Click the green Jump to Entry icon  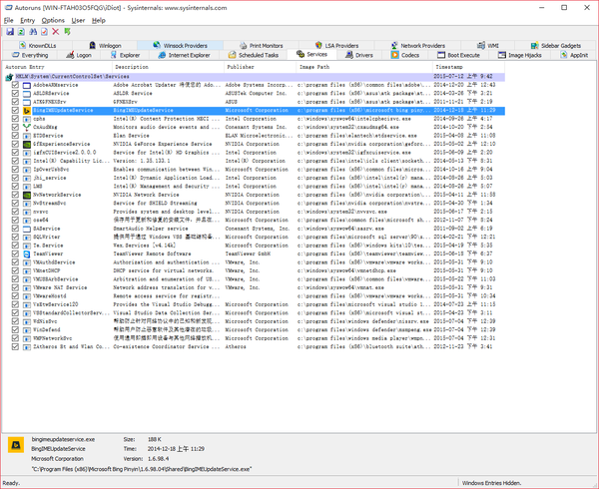[67, 32]
